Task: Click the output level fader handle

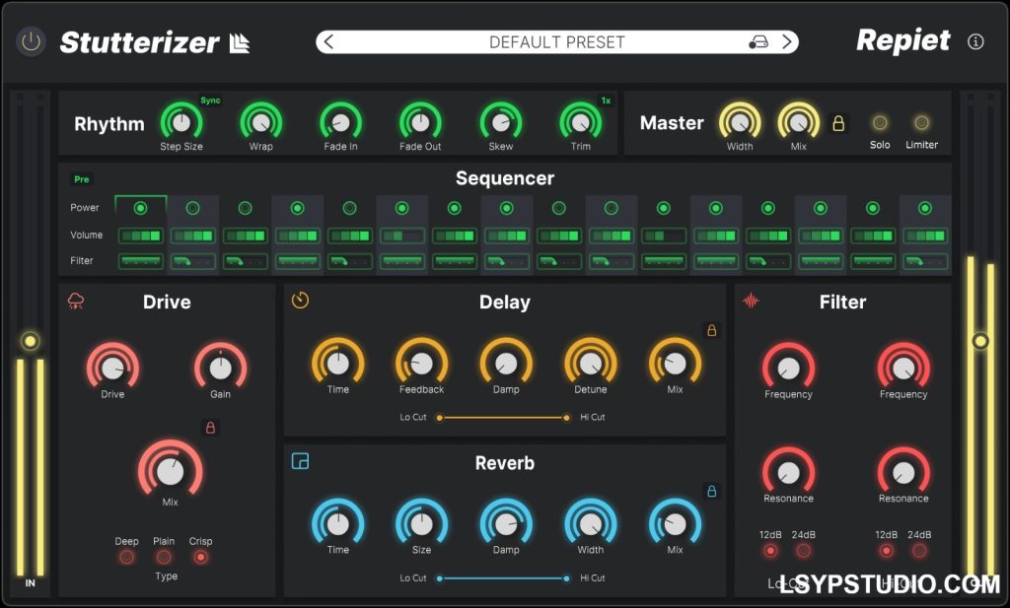Action: [x=979, y=341]
